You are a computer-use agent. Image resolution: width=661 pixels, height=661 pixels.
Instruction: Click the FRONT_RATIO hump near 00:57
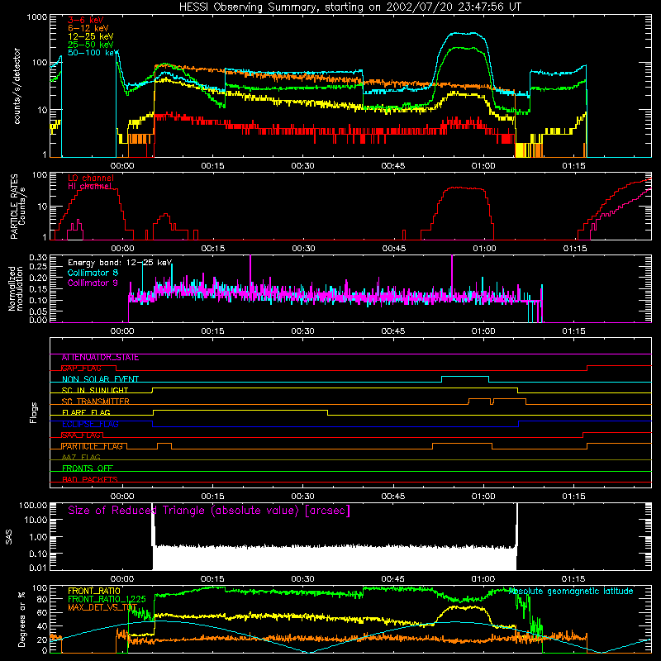coord(464,608)
